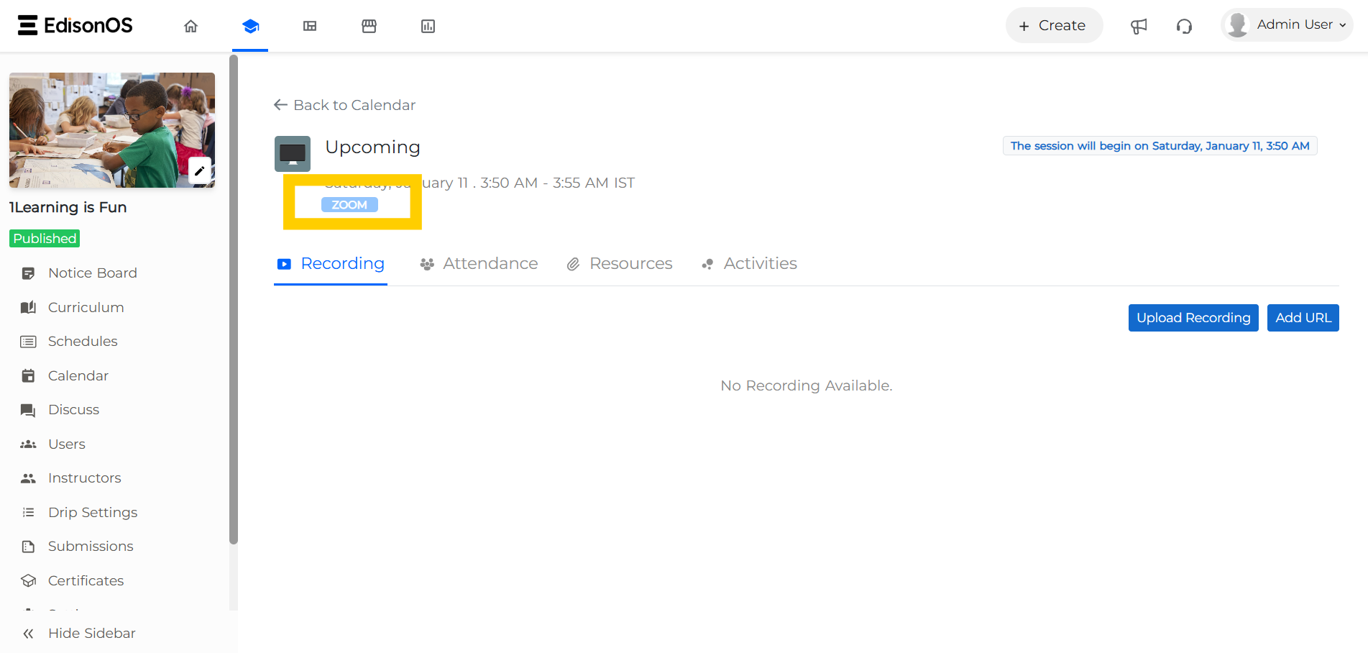Open Submissions in the sidebar
Viewport: 1368px width, 653px height.
(91, 547)
